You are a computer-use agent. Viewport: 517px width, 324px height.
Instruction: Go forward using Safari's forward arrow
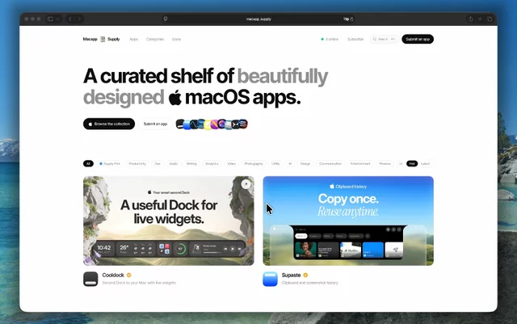[x=79, y=19]
